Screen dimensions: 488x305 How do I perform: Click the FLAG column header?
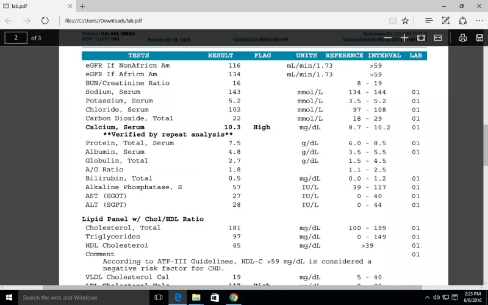[262, 56]
